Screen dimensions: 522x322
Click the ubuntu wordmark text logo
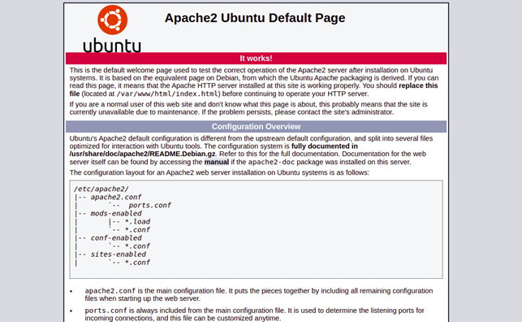point(112,46)
